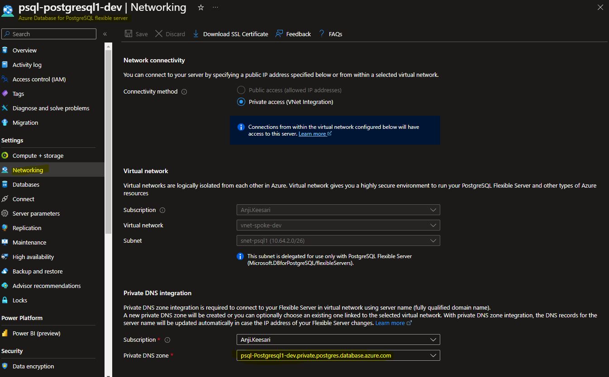Click 'Private DNS integration' heading text

point(157,293)
